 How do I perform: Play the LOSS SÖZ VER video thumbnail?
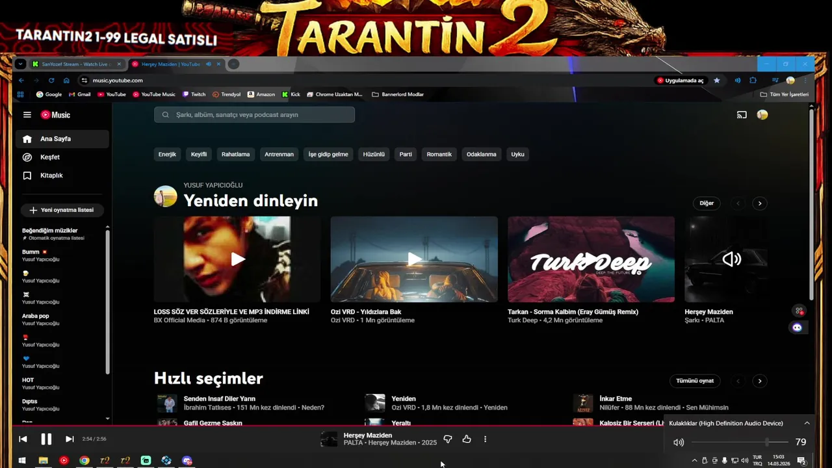pos(237,259)
